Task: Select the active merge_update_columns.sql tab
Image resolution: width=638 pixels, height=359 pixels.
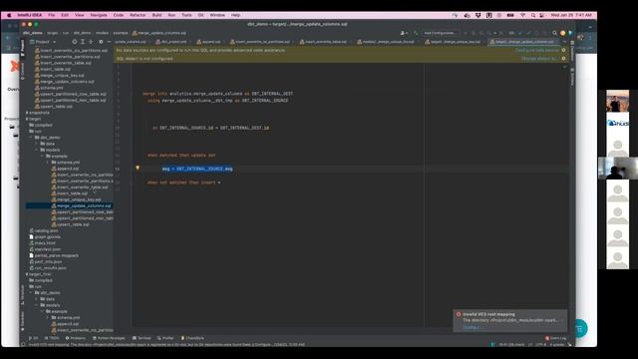Action: point(522,42)
